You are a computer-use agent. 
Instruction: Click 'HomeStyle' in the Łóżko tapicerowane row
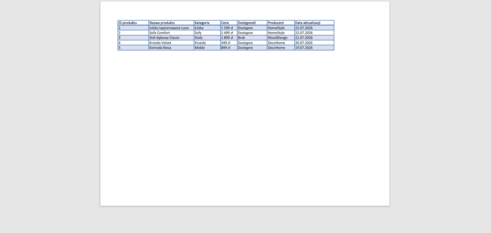[x=281, y=28]
